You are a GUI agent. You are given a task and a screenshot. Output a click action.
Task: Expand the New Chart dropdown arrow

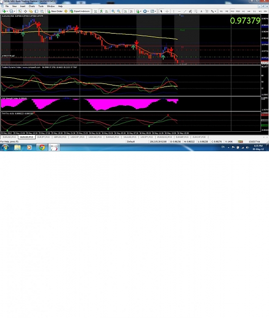[7, 11]
